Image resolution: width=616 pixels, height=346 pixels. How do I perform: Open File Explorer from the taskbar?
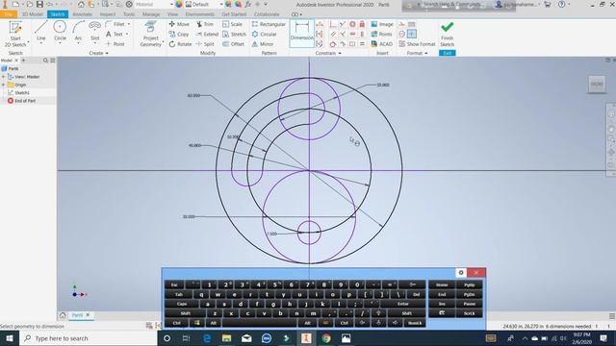[x=227, y=338]
